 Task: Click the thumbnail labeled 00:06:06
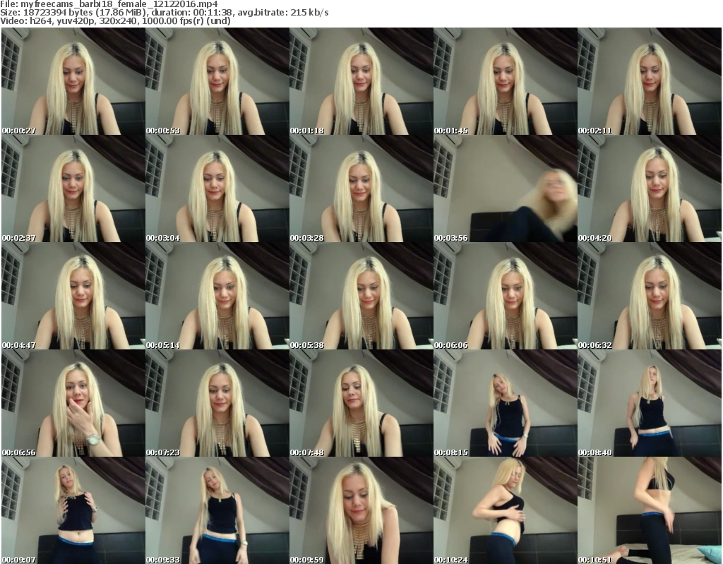(506, 296)
